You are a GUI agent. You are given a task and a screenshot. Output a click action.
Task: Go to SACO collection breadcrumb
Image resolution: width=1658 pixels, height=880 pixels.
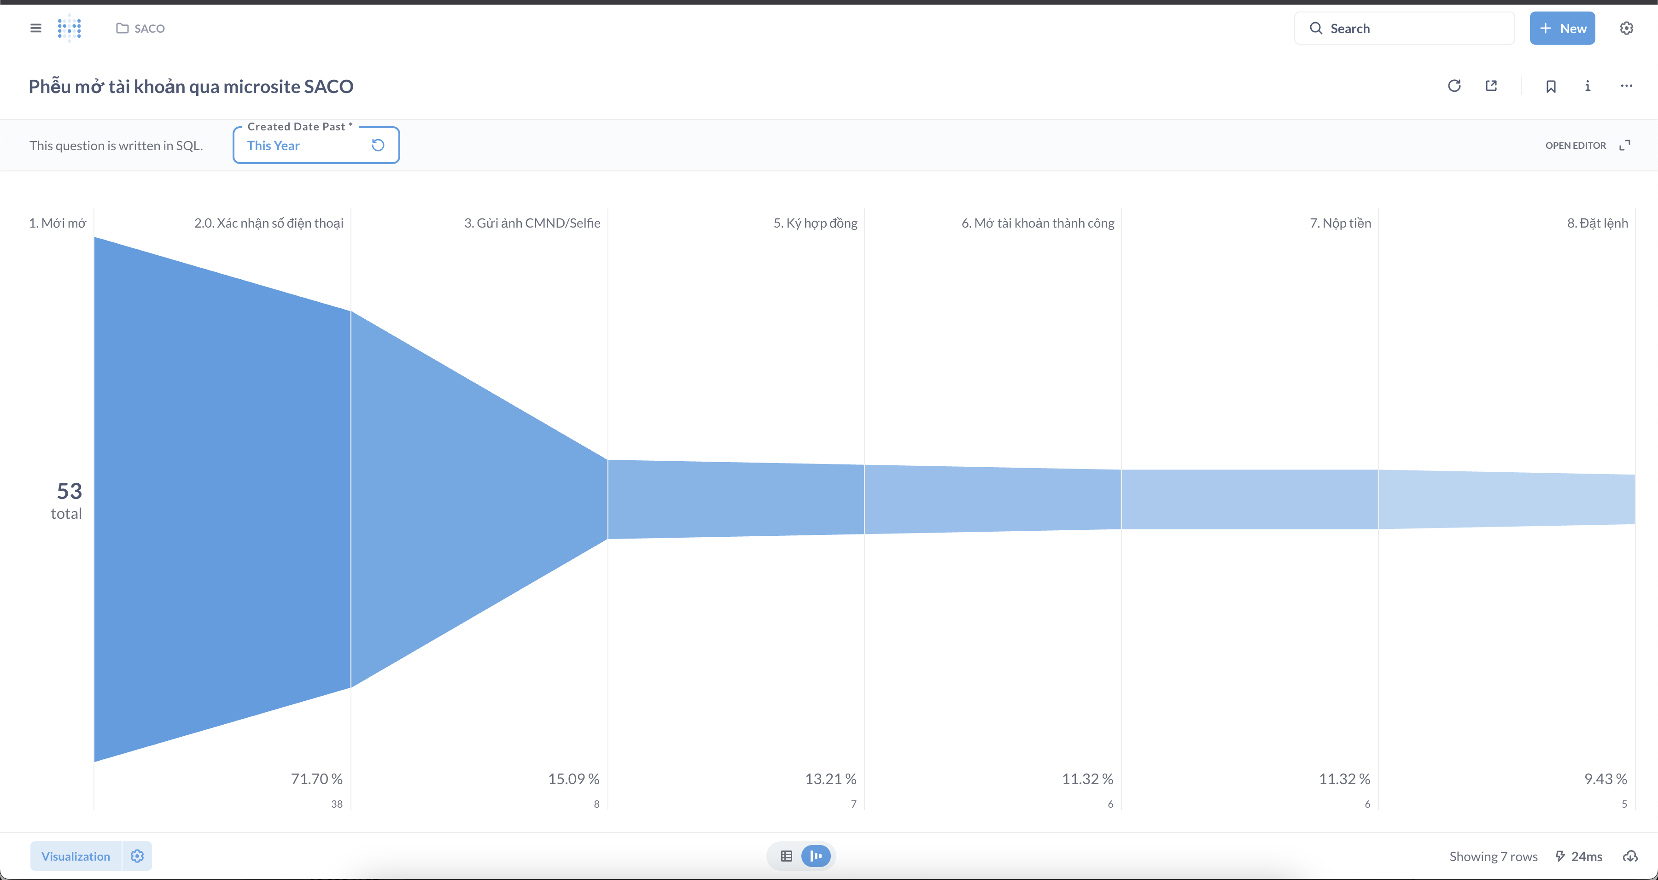pos(141,28)
